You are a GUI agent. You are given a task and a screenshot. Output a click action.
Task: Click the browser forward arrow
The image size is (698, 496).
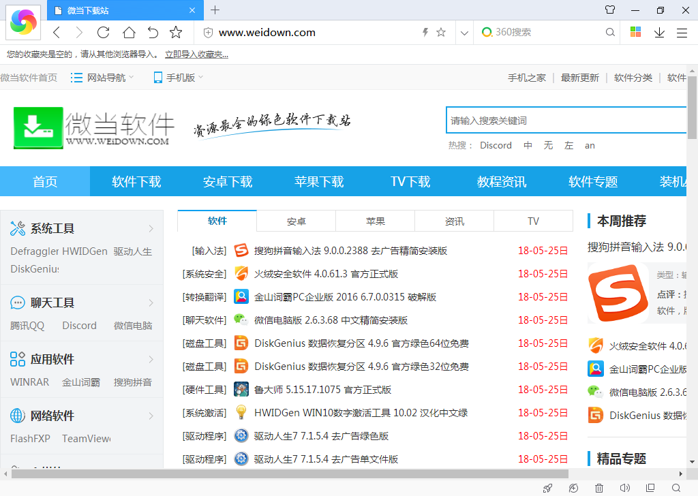click(x=79, y=33)
